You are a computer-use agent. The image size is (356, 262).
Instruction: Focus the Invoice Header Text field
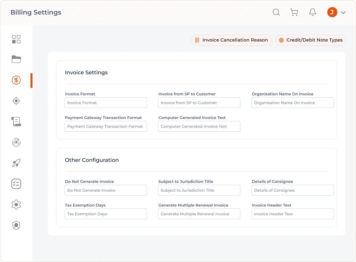point(293,214)
